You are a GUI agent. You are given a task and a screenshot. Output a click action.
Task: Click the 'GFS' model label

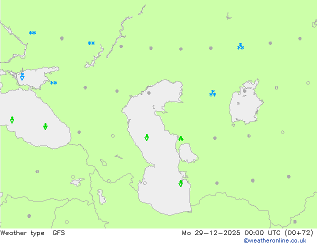(x=58, y=233)
